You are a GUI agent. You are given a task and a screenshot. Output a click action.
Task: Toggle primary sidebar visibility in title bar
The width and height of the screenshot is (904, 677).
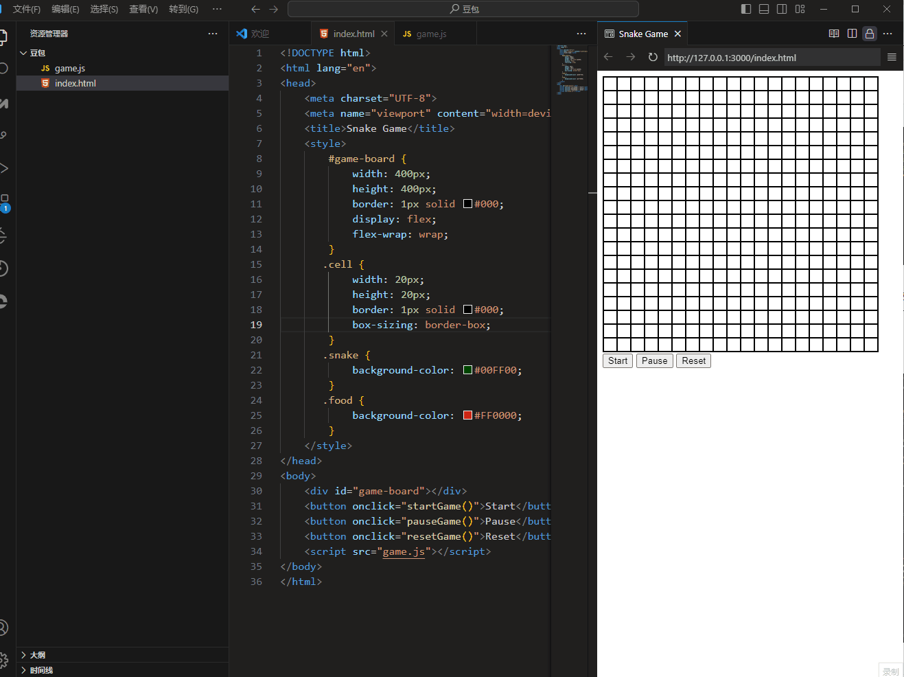point(746,9)
